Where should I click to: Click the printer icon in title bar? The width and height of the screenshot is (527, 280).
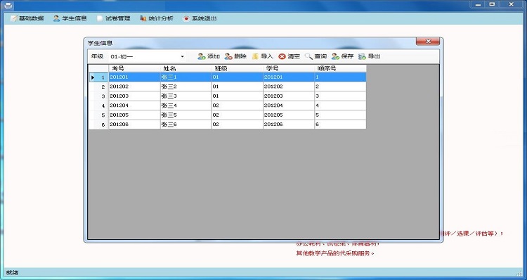(8, 6)
